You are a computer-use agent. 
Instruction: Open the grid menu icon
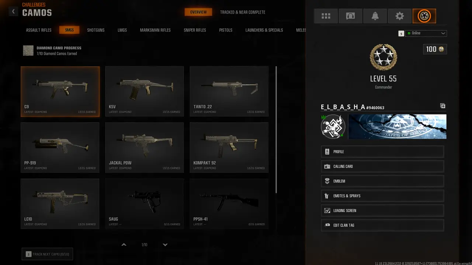[x=326, y=16]
